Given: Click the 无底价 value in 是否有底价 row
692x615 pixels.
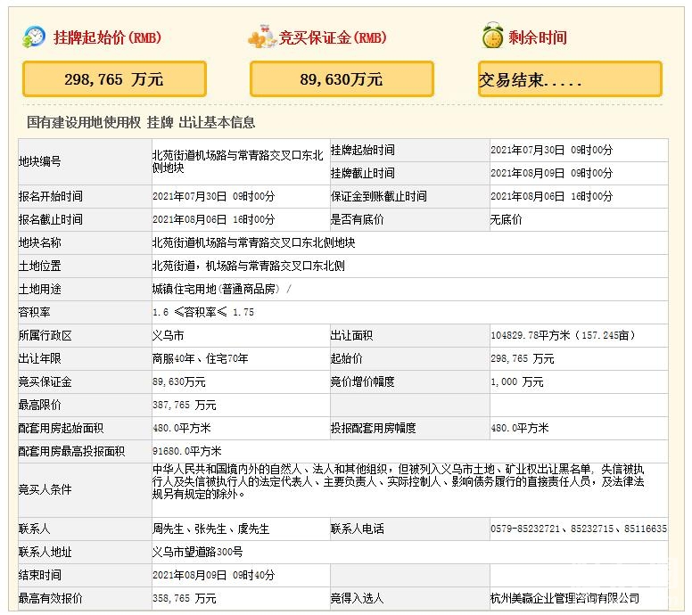Looking at the screenshot, I should pyautogui.click(x=507, y=219).
